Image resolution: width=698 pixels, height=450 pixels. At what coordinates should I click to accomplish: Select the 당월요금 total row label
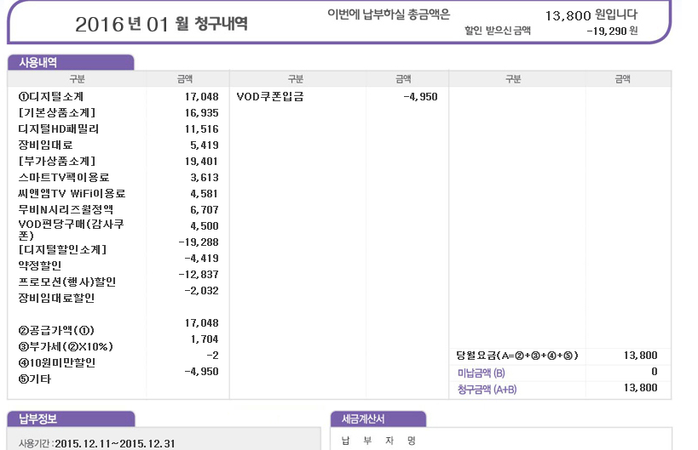coord(517,356)
